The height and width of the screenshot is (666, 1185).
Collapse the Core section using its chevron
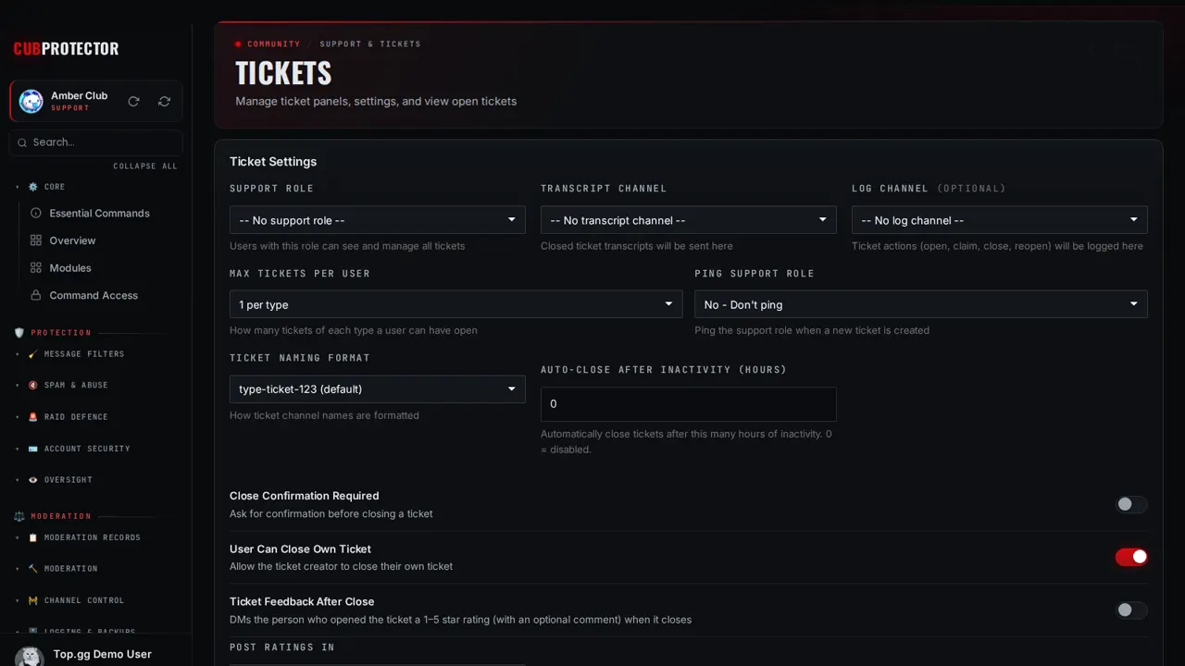18,187
